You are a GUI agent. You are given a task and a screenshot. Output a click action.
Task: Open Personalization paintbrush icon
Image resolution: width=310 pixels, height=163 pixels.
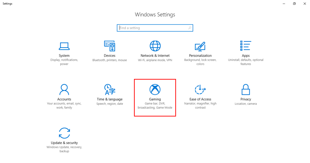[x=200, y=46]
